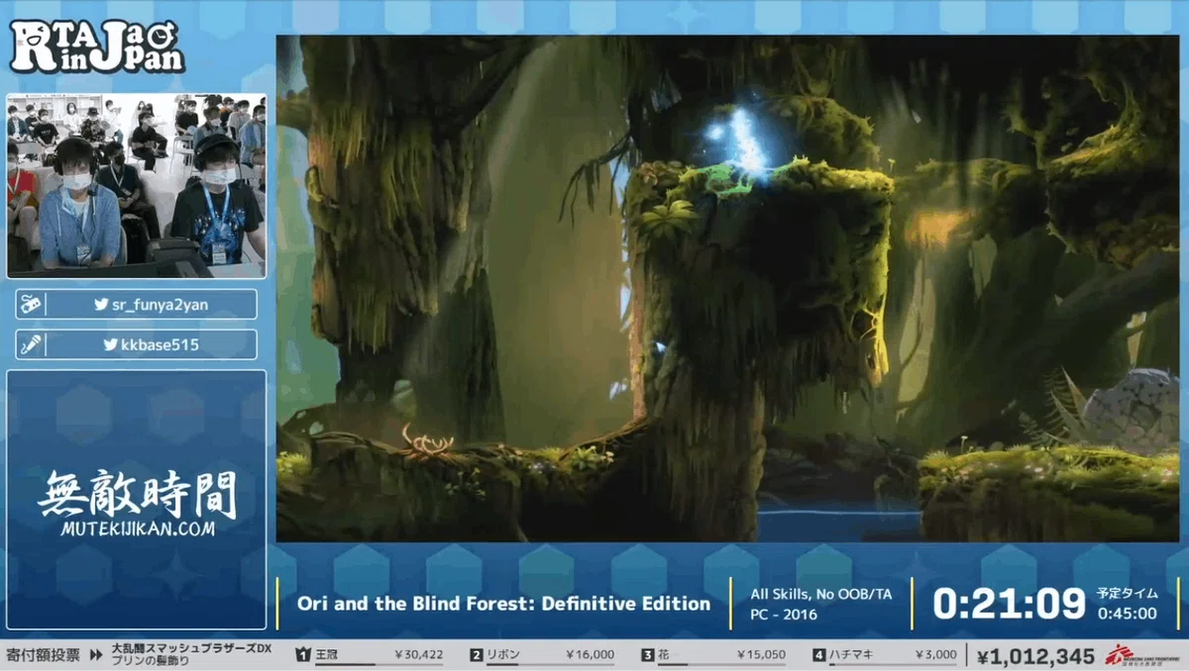Image resolution: width=1189 pixels, height=671 pixels.
Task: Click the ¥3,000 amount
Action: [x=936, y=655]
